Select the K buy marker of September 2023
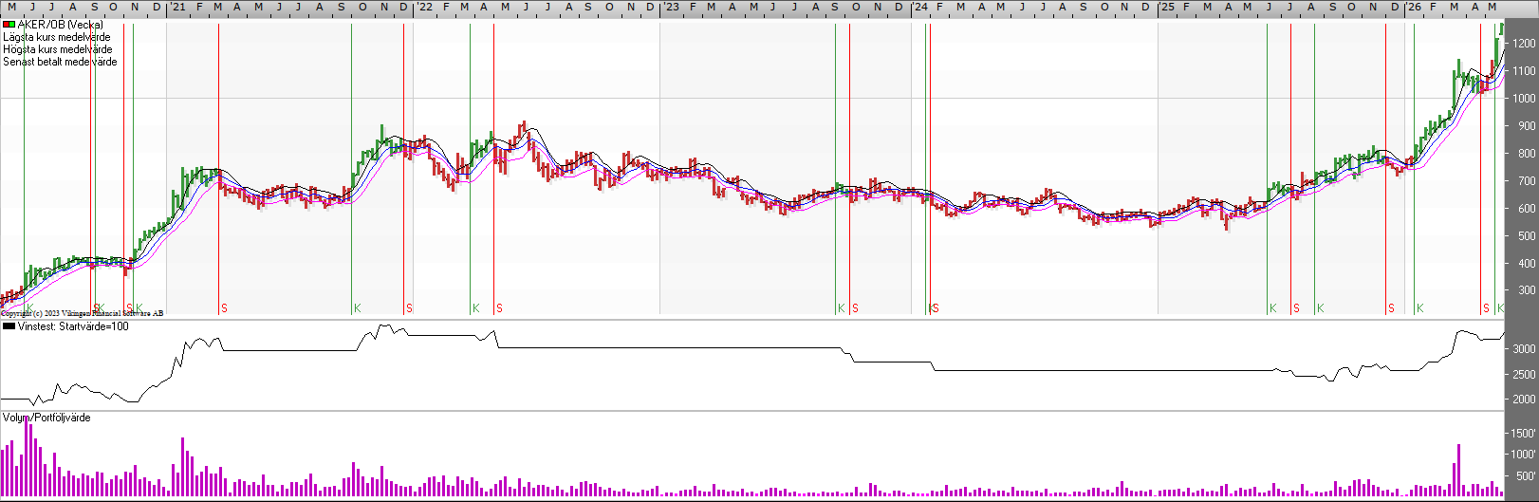1539x502 pixels. pos(841,308)
